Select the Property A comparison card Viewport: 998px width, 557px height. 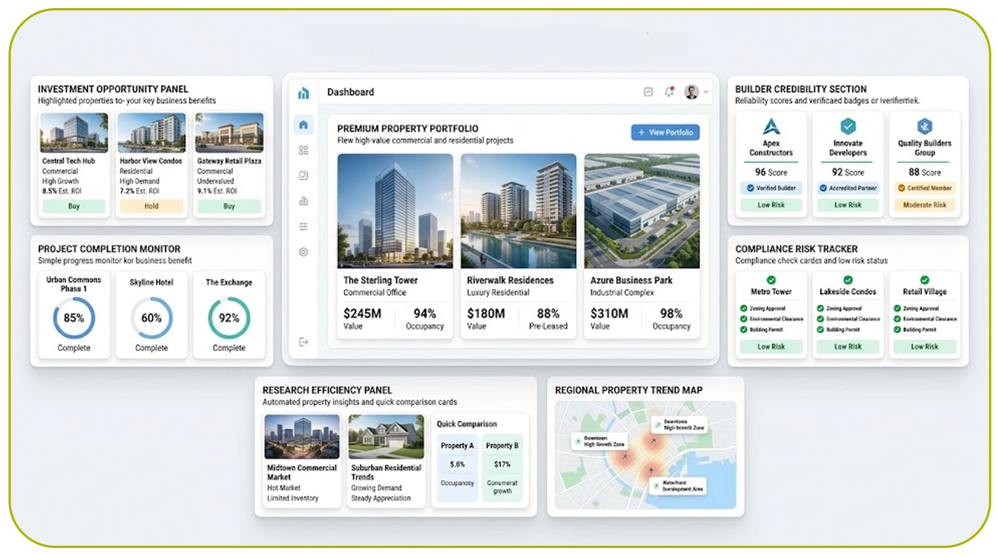[457, 467]
